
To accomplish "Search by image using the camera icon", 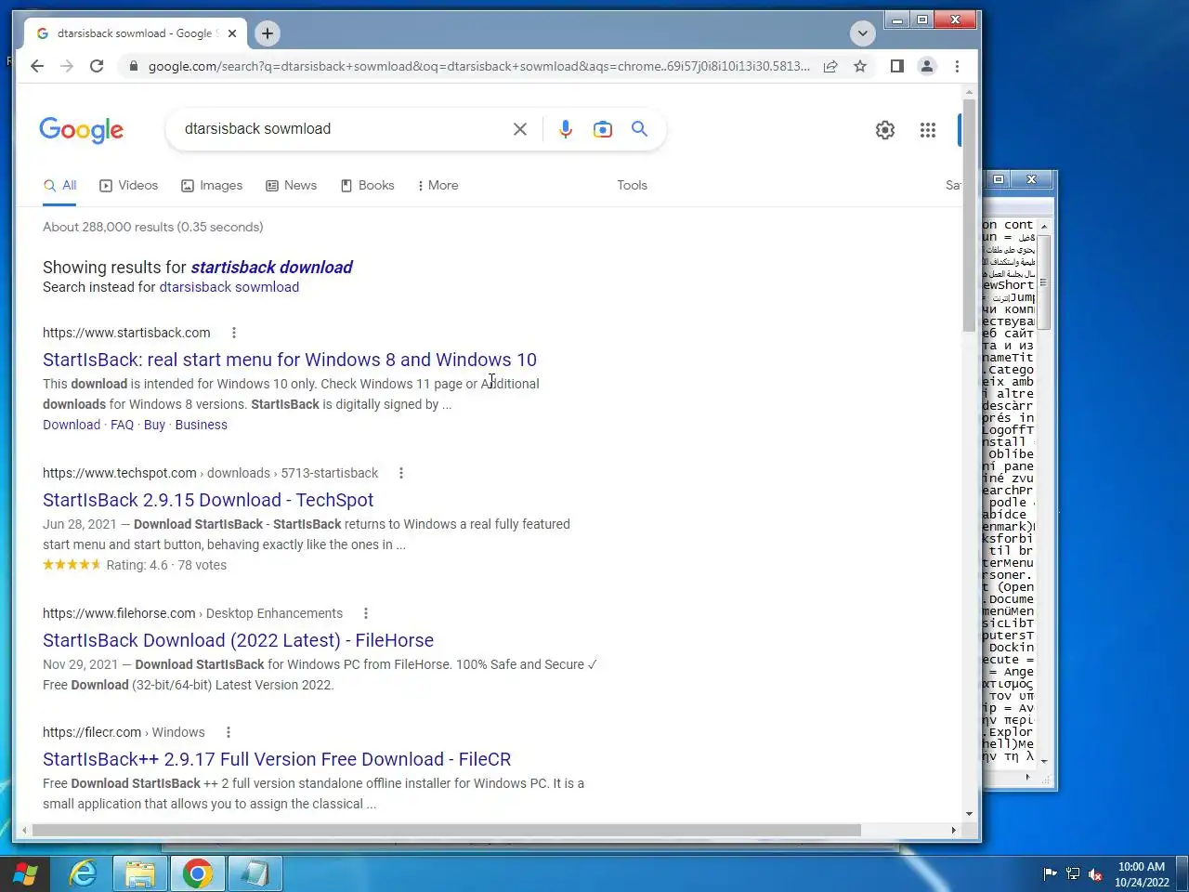I will pyautogui.click(x=603, y=129).
